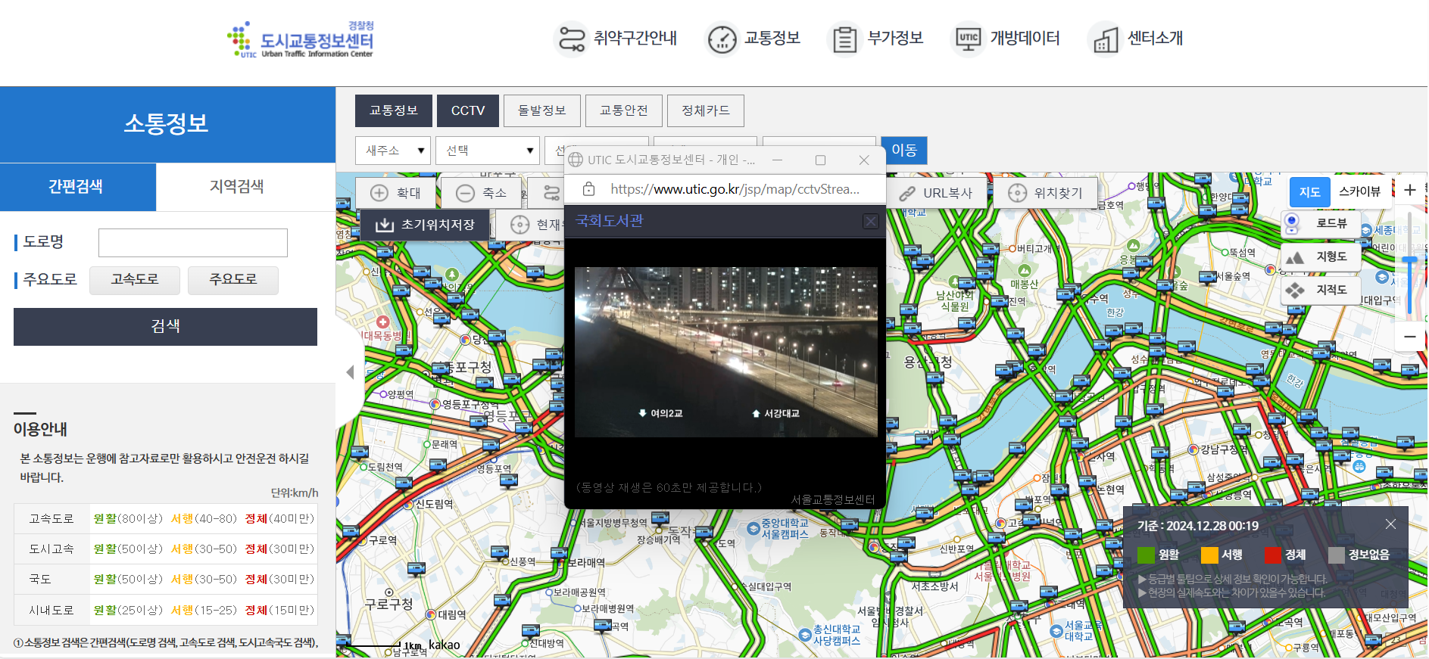Click the 강남구청 station marker
Image resolution: width=1429 pixels, height=659 pixels.
1193,449
